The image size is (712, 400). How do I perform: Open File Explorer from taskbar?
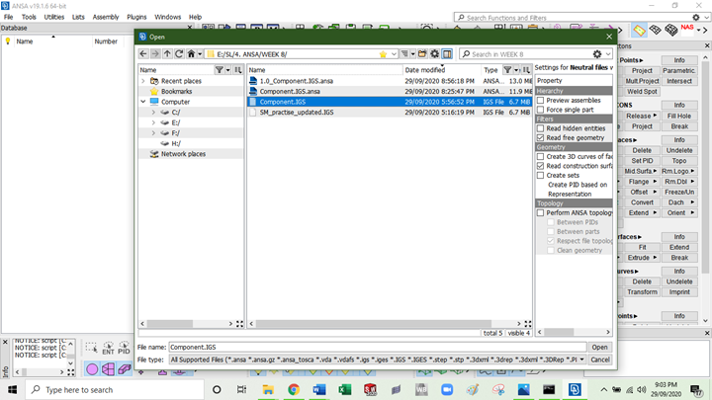click(x=268, y=389)
